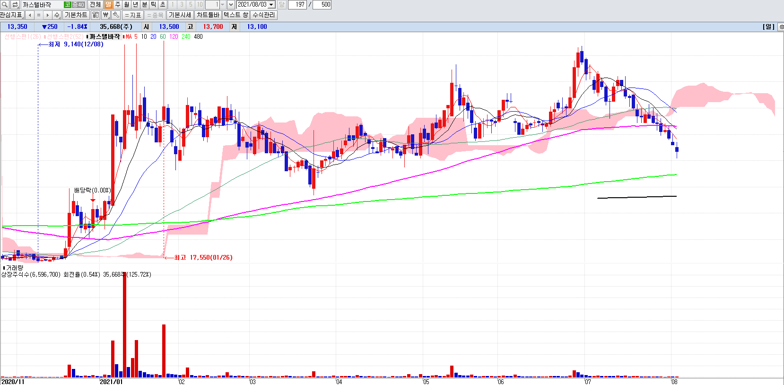Click the next arrow playback icon
Image resolution: width=784 pixels, height=385 pixels.
48,15
